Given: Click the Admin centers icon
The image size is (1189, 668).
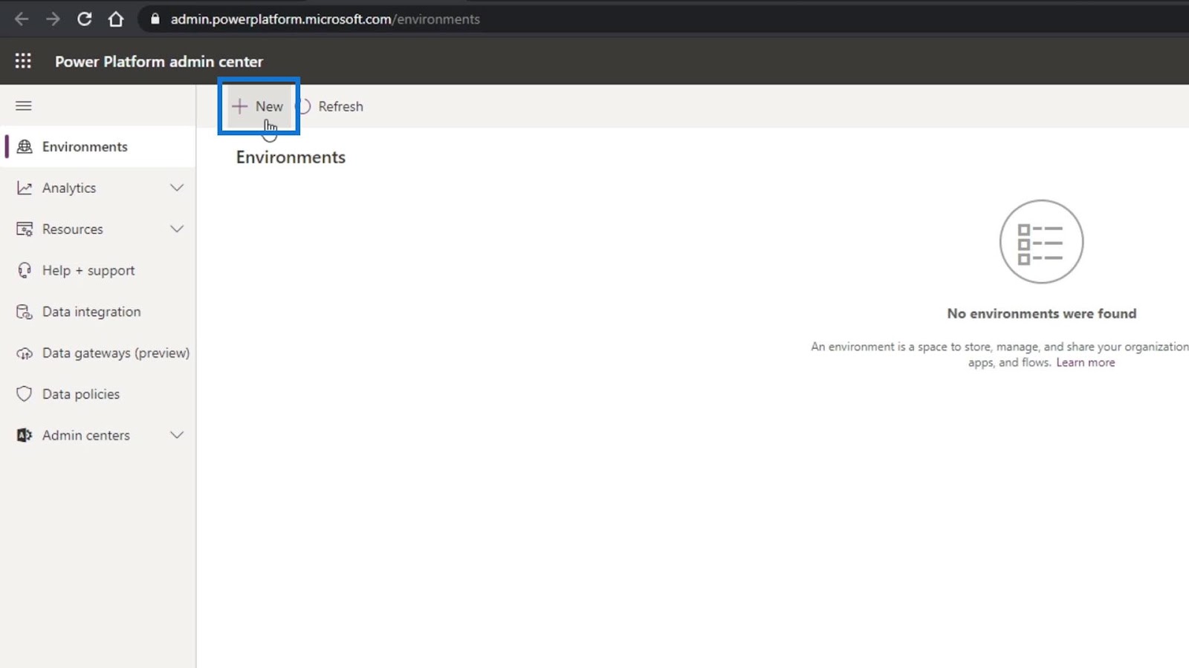Looking at the screenshot, I should pos(25,435).
